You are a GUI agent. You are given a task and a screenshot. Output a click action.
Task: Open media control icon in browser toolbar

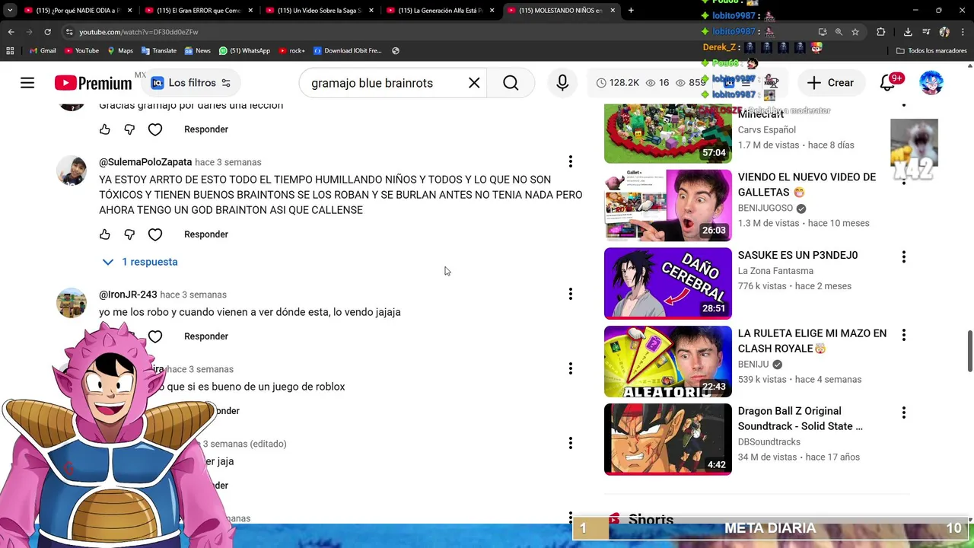(x=926, y=32)
